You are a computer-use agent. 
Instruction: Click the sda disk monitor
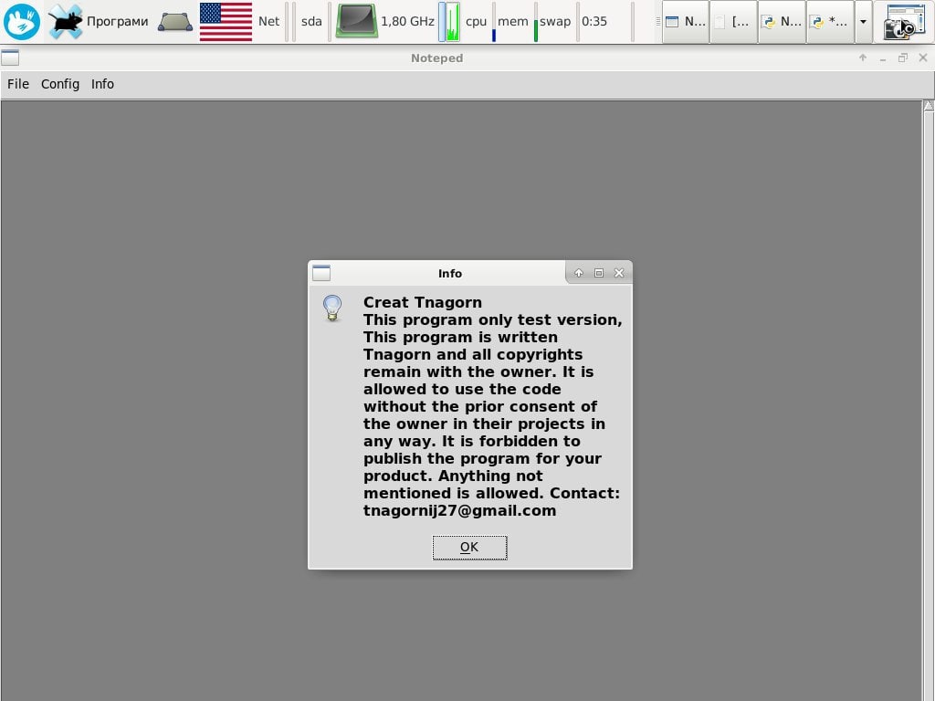(x=311, y=22)
